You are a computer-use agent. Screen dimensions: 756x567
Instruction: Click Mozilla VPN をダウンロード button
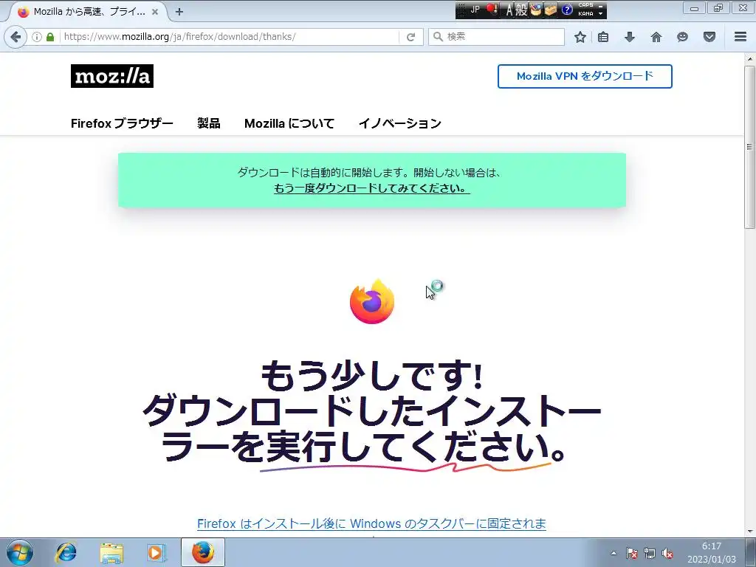(585, 76)
